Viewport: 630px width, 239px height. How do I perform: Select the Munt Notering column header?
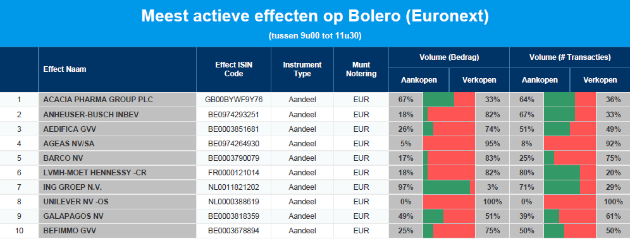tap(361, 69)
